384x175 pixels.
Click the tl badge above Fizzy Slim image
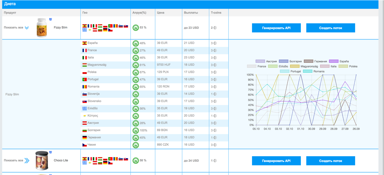tap(50, 19)
